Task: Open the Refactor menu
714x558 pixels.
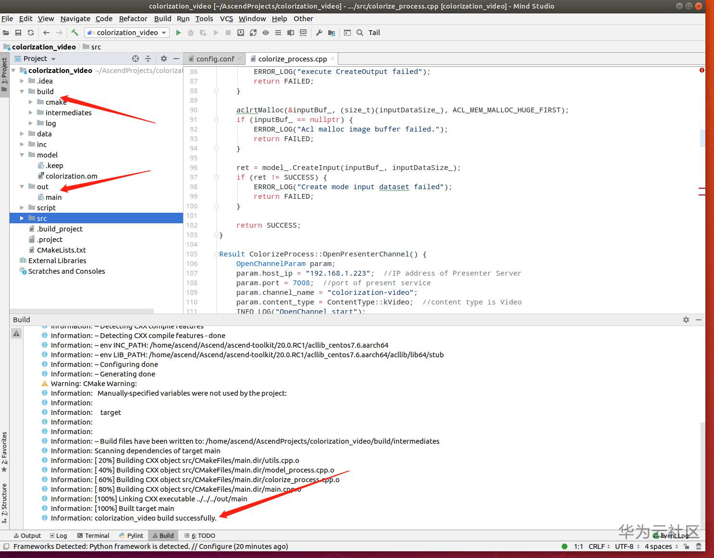Action: pos(133,19)
